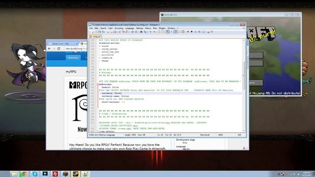Click the FileZilla icon in the taskbar
The height and width of the screenshot is (177, 315).
(55, 174)
